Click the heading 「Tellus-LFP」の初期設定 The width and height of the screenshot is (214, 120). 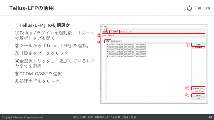(x=42, y=25)
